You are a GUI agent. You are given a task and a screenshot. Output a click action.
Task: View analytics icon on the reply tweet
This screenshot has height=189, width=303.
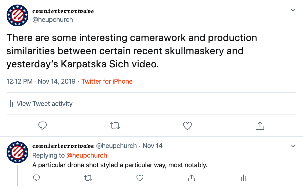tap(243, 178)
